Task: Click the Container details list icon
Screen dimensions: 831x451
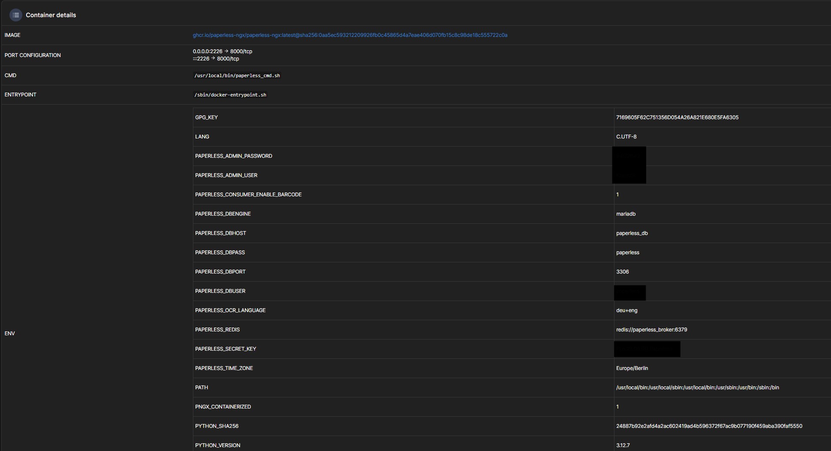Action: point(16,15)
